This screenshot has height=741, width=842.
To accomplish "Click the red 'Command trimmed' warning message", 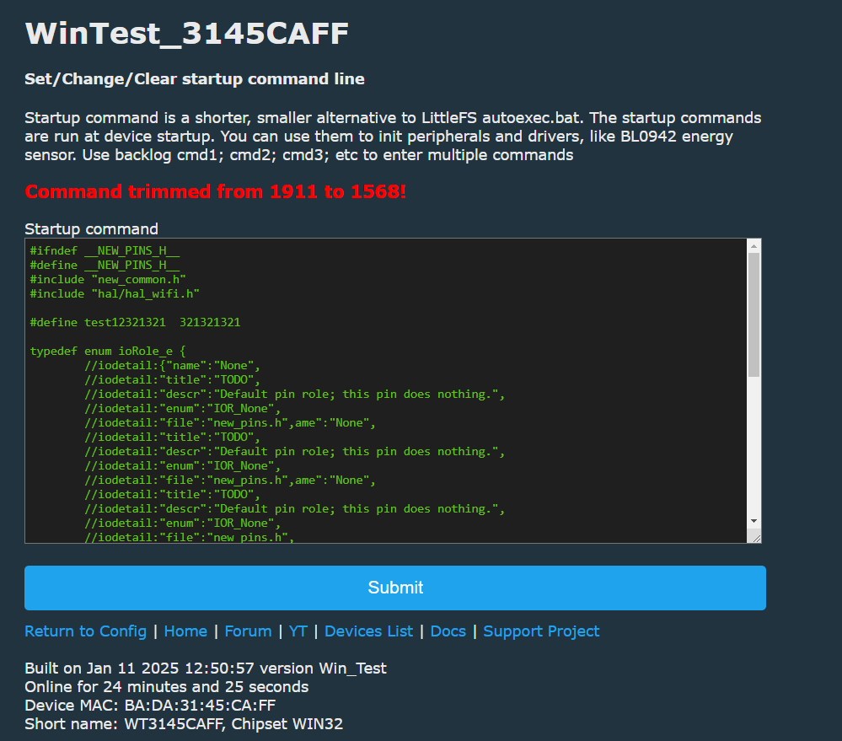I will coord(215,191).
